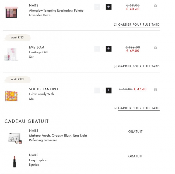Save Sol de Janeiro set for later
Image resolution: width=175 pixels, height=174 pixels.
[137, 108]
